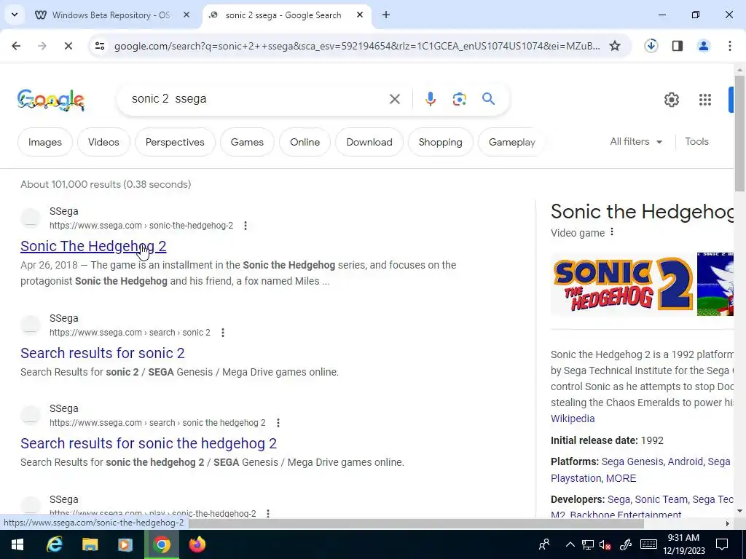Open more options for sonic-the-hedgehog-2 result
Image resolution: width=746 pixels, height=559 pixels.
coord(246,226)
